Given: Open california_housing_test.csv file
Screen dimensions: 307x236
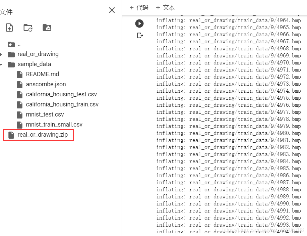Looking at the screenshot, I should pyautogui.click(x=61, y=94).
